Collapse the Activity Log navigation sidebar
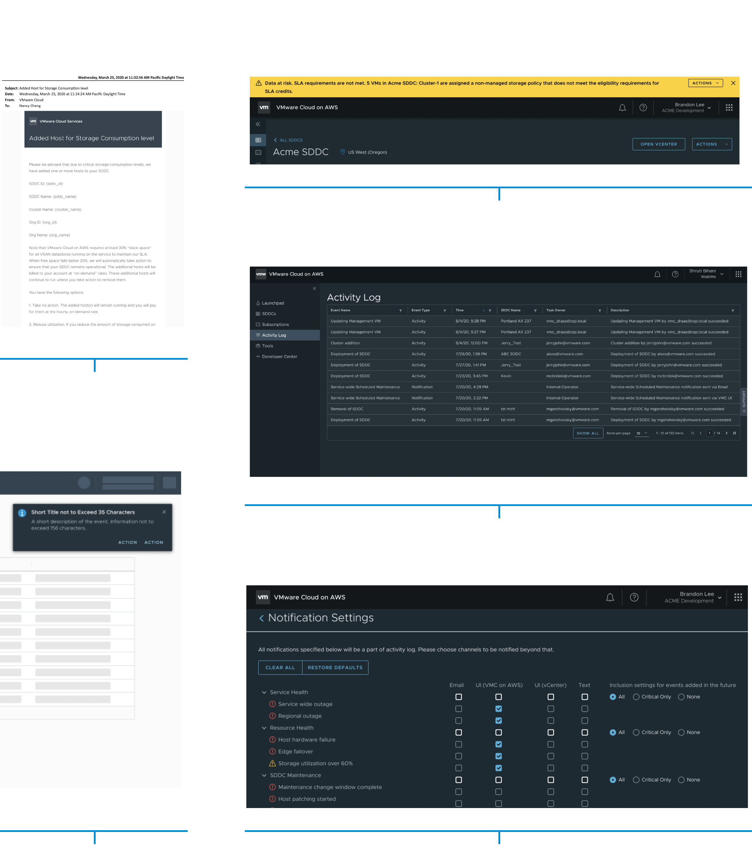Image resolution: width=752 pixels, height=864 pixels. coord(314,289)
